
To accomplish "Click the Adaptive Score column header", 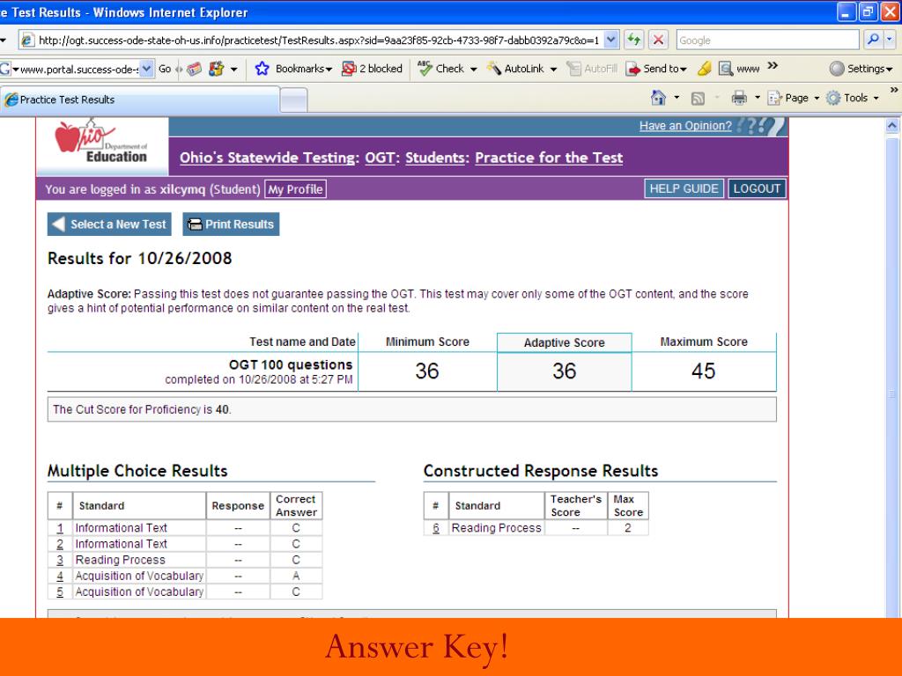I will click(565, 342).
